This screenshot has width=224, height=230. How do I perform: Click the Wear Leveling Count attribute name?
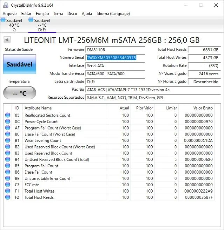tap(43, 140)
